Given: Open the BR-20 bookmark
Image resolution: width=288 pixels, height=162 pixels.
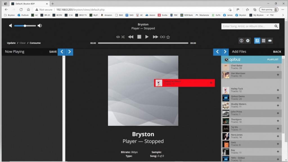Looking at the screenshot, I should point(45,15).
